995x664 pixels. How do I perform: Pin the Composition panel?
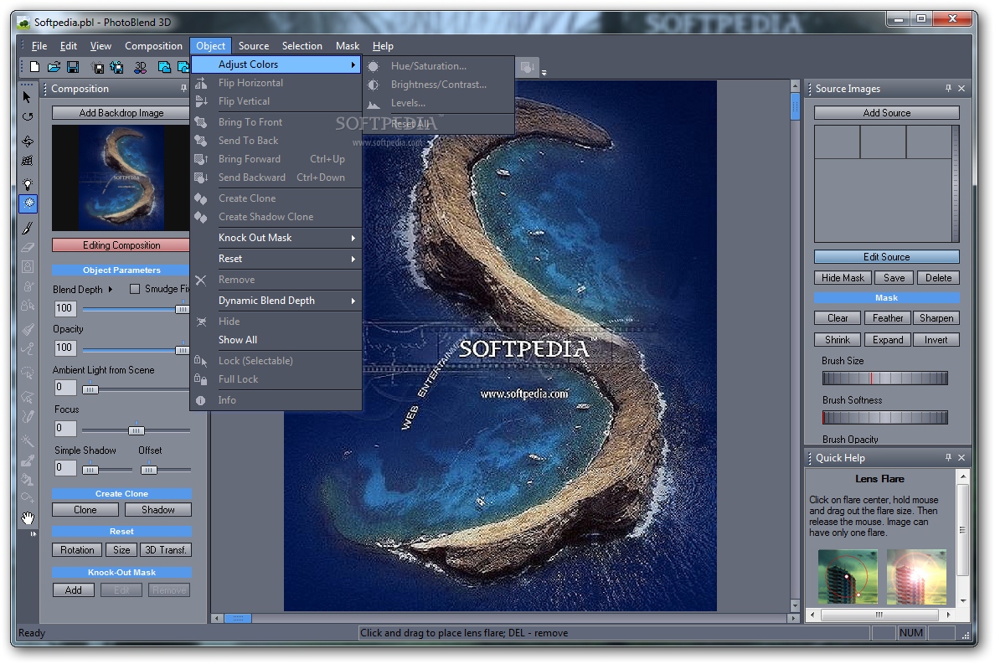pyautogui.click(x=183, y=88)
